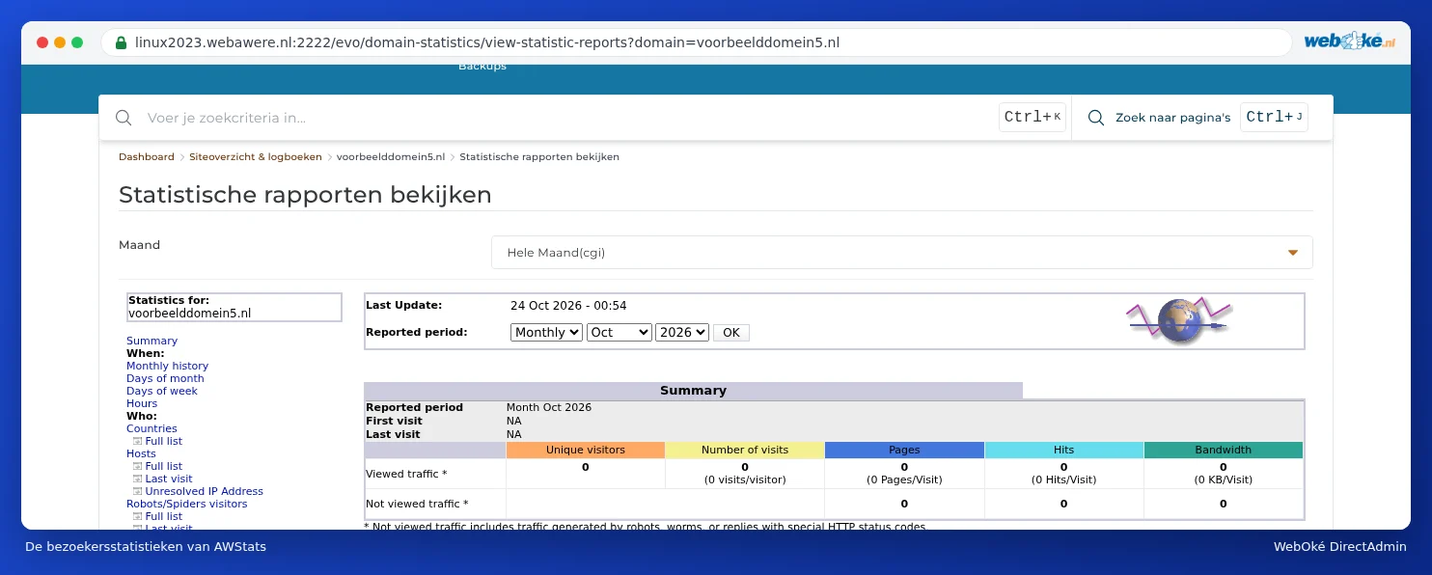Open the Days of month report
1432x575 pixels.
pos(165,379)
